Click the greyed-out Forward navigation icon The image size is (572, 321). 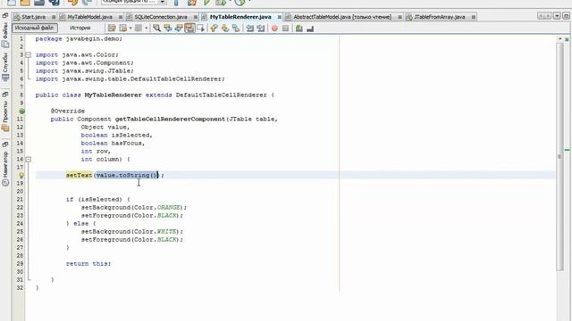[x=139, y=28]
